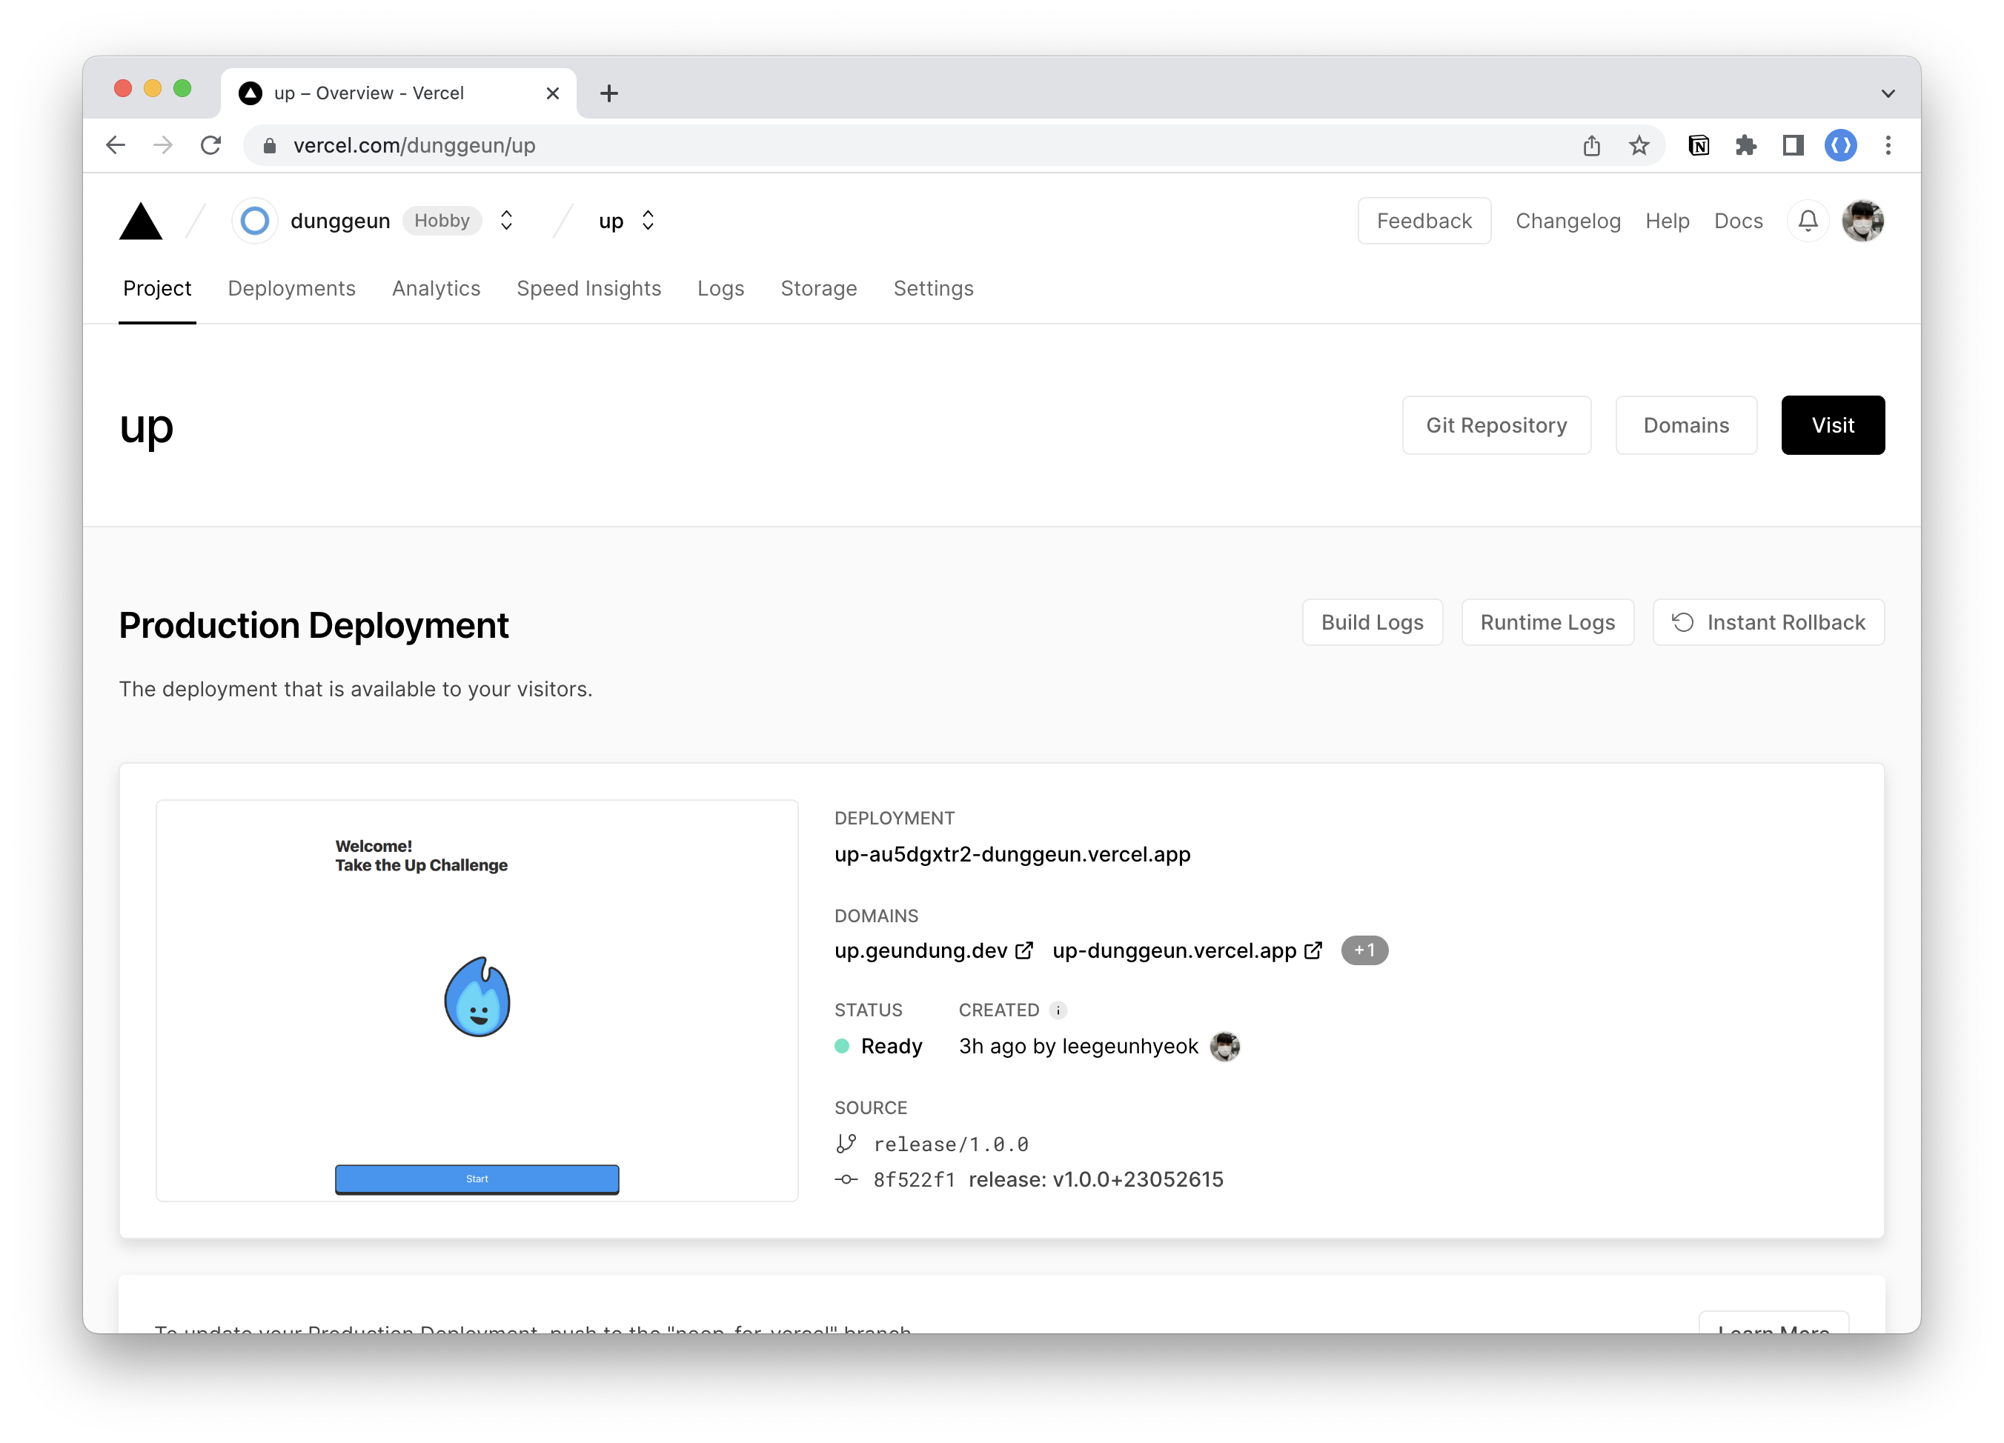Toggle the Chrome side panel icon
This screenshot has width=2004, height=1443.
point(1793,146)
